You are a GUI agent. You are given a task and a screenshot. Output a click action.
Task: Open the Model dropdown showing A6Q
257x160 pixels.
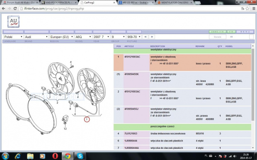[83, 37]
